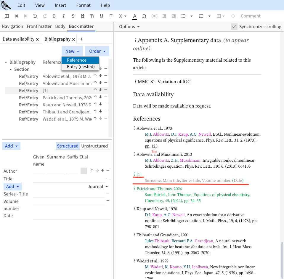Toggle Synchronize scrolling checkbox
Screen dimensions: 284x279
pyautogui.click(x=234, y=27)
